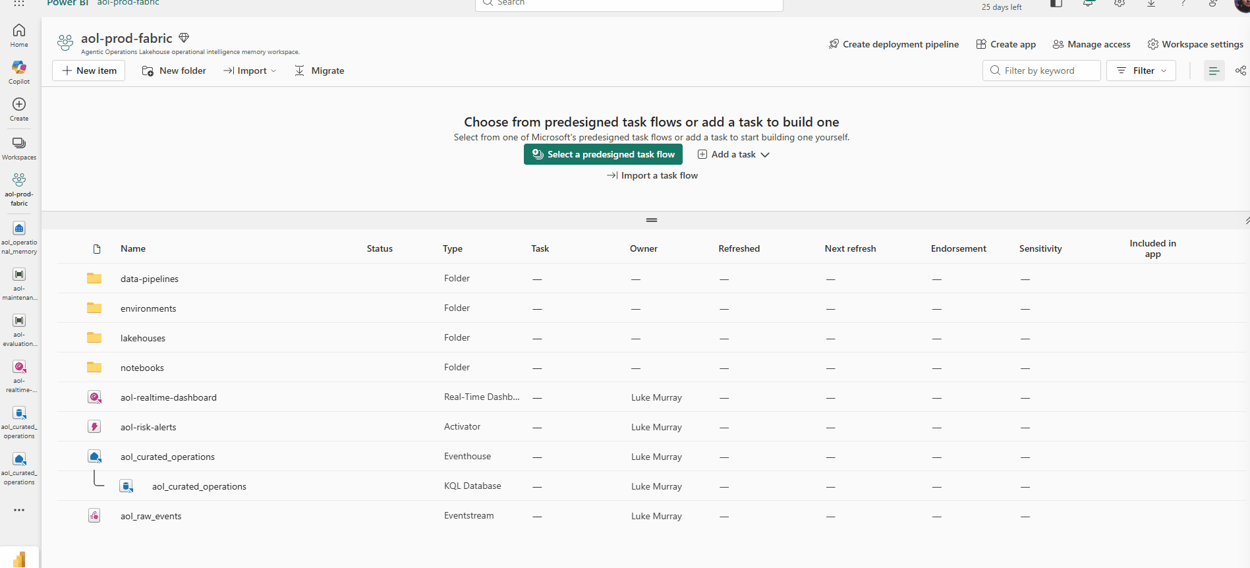This screenshot has width=1250, height=568.
Task: Switch to lineage view icon
Action: point(1241,71)
